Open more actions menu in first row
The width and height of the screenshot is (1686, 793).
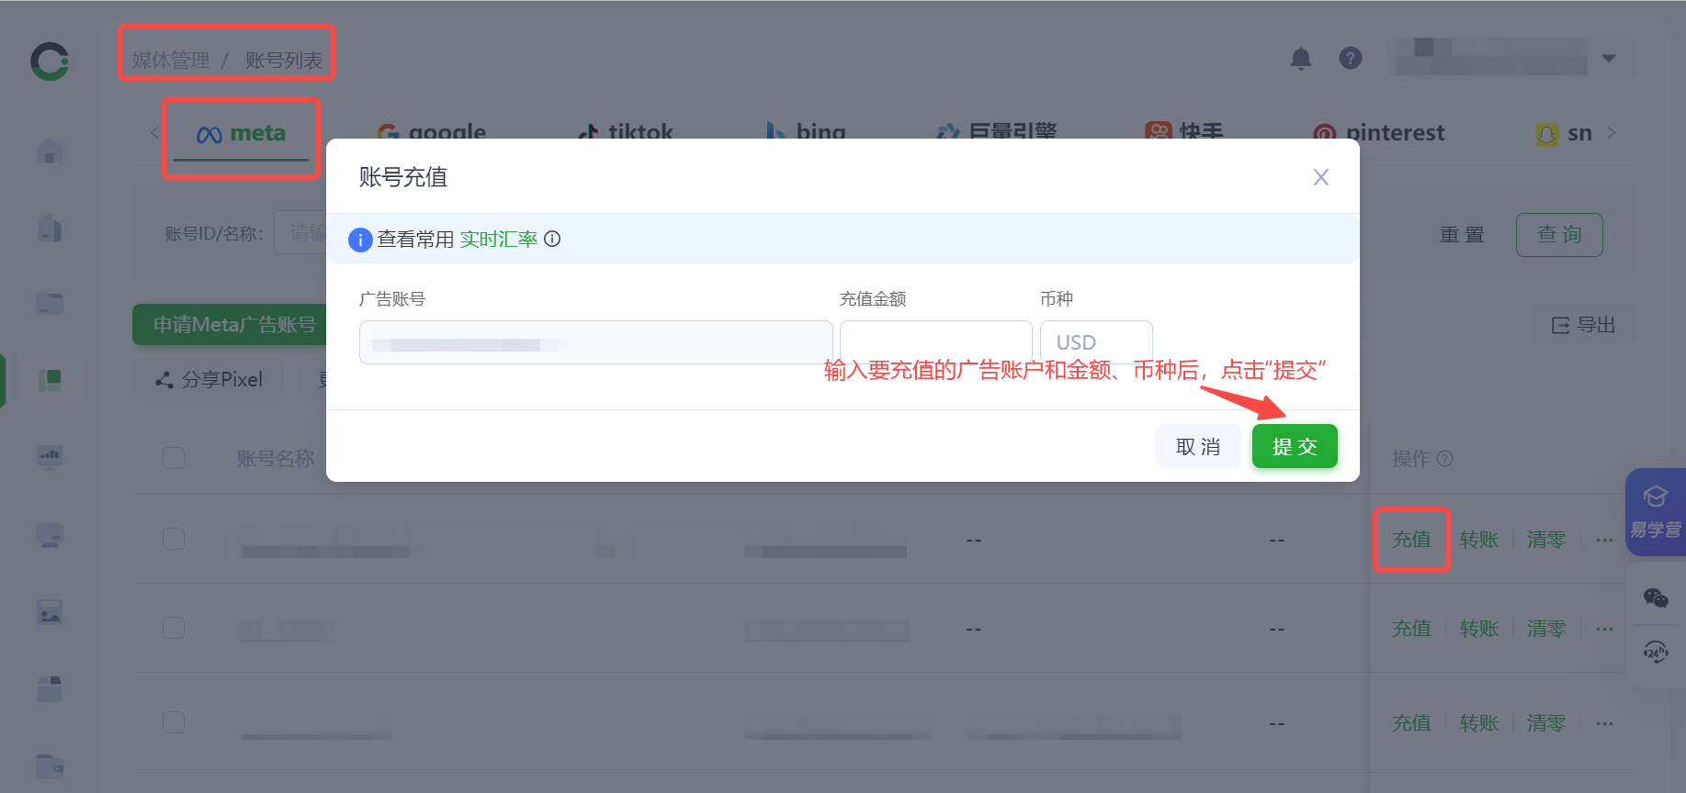coord(1604,540)
